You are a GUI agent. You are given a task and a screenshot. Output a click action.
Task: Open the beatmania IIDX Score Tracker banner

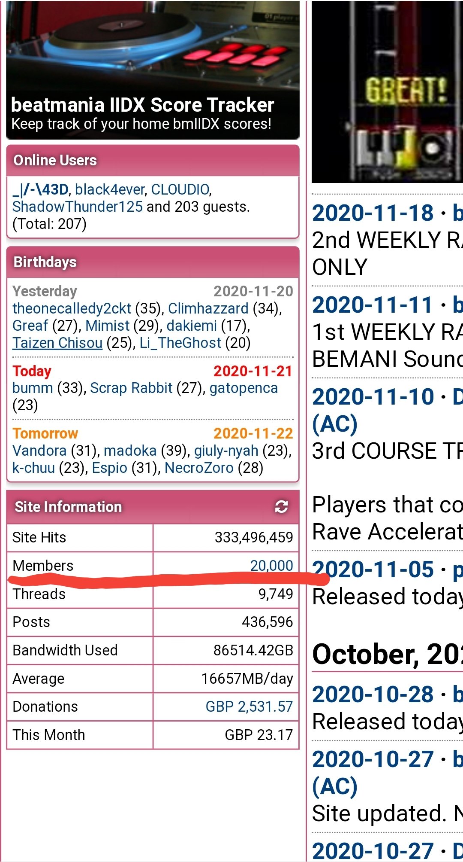tap(153, 70)
